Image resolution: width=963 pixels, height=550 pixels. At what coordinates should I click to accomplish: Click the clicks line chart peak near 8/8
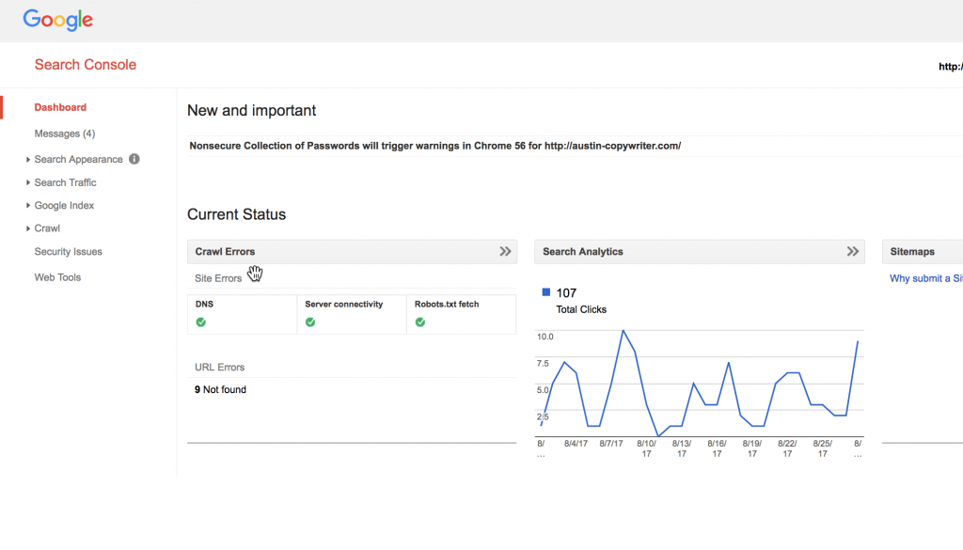point(624,332)
